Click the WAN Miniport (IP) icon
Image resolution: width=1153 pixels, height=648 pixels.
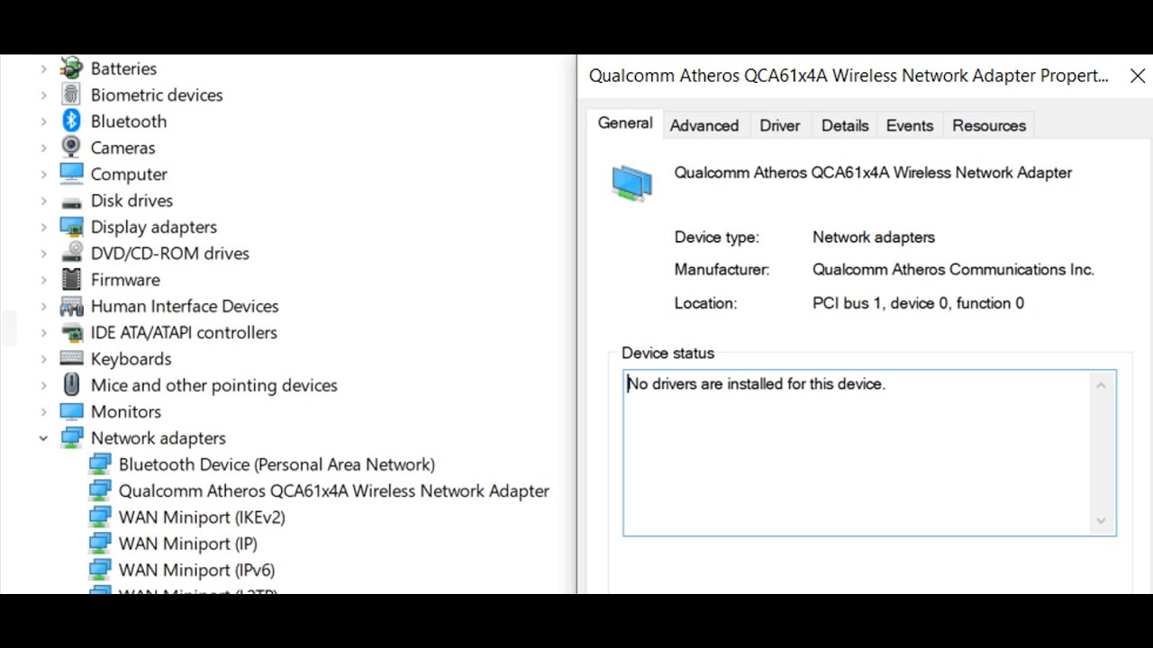100,543
